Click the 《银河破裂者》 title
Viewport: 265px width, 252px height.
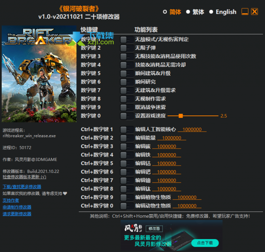point(79,9)
